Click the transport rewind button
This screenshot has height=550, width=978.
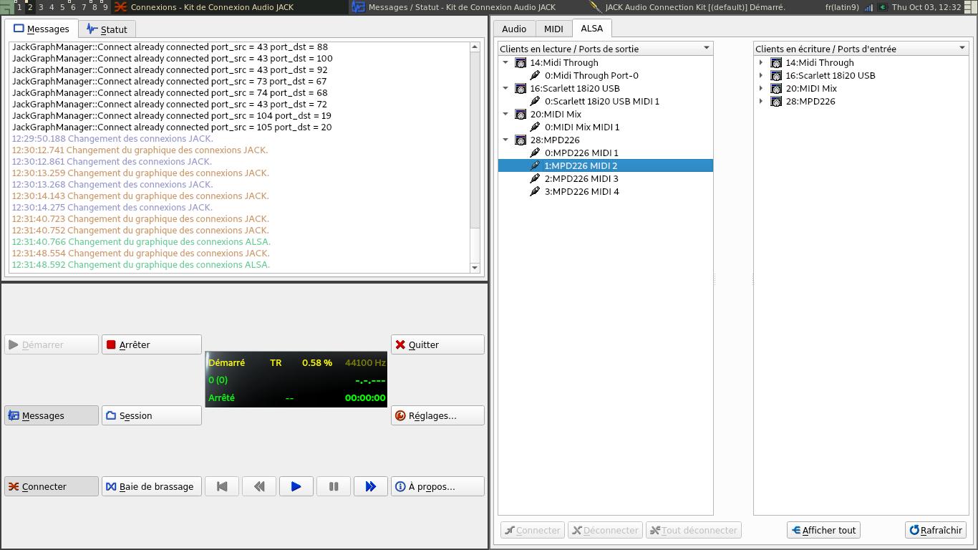259,486
